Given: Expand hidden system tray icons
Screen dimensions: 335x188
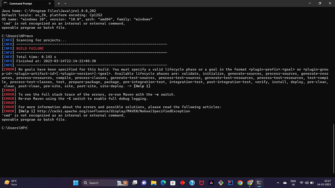Looking at the screenshot, I should pos(278,183).
